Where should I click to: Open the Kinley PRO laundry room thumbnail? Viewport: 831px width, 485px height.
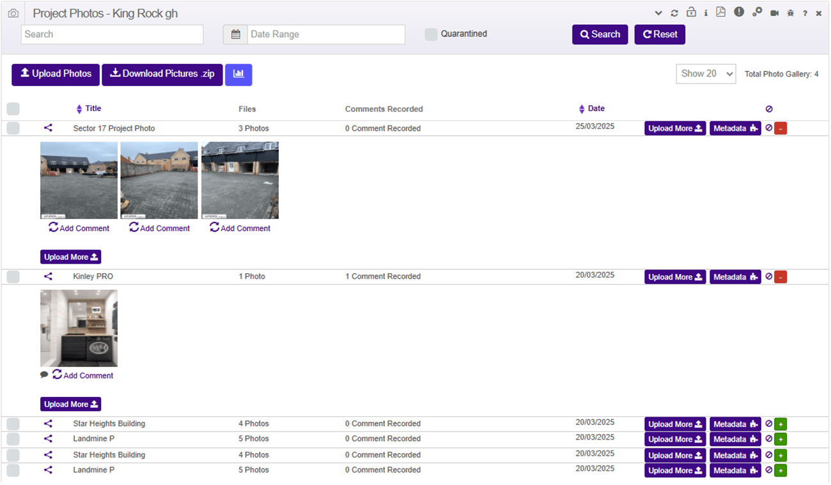(79, 328)
